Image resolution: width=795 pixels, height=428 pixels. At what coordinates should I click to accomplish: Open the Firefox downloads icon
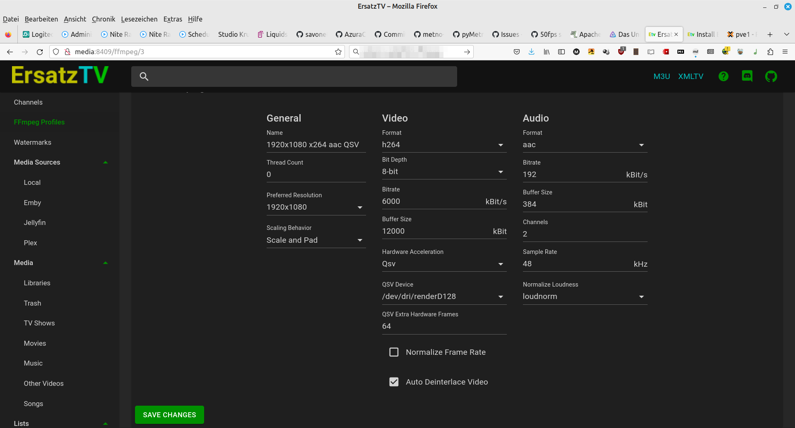point(532,52)
